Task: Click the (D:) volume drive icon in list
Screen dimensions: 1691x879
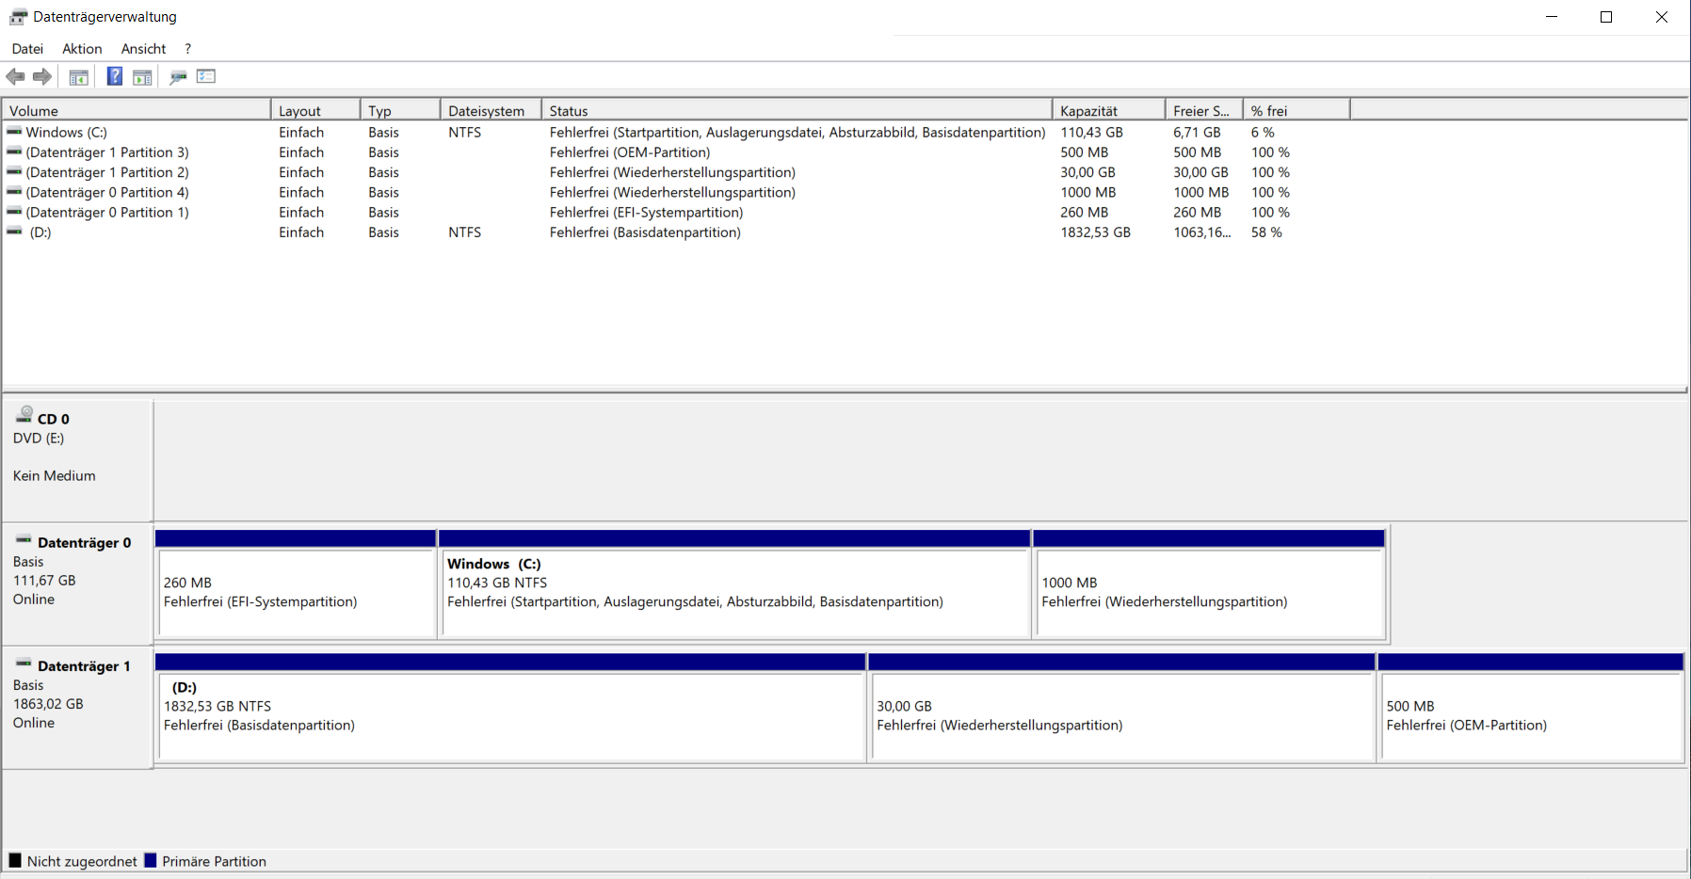Action: 14,232
